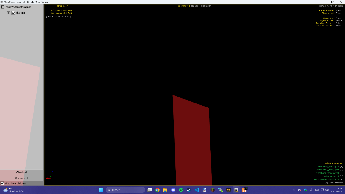Image resolution: width=345 pixels, height=194 pixels.
Task: Collapse the pack:/f550watersquad tree node
Action: 3,7
